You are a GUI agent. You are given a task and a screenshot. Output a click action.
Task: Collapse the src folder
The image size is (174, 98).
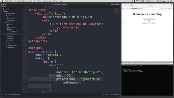5,23
